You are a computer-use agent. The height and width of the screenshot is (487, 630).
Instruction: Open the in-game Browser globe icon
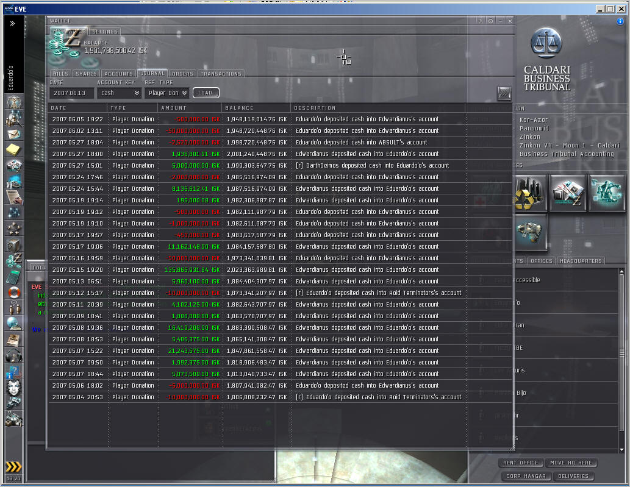pyautogui.click(x=13, y=324)
